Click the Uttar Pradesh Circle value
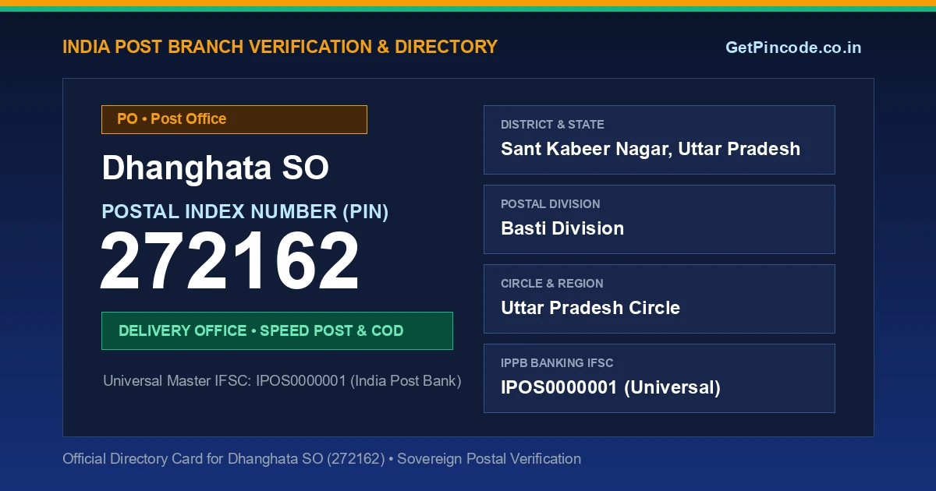This screenshot has height=491, width=936. [x=590, y=308]
